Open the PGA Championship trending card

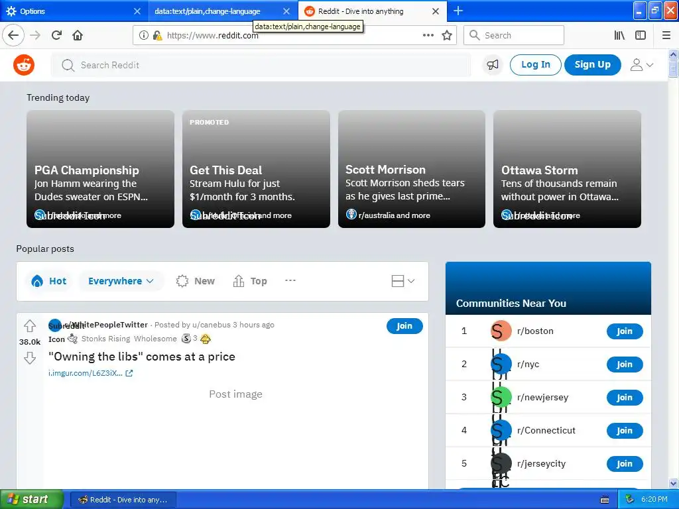click(x=101, y=169)
